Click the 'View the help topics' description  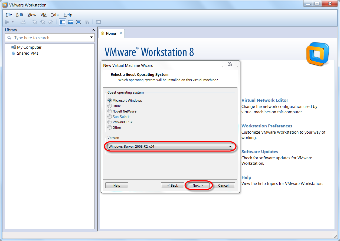point(282,183)
